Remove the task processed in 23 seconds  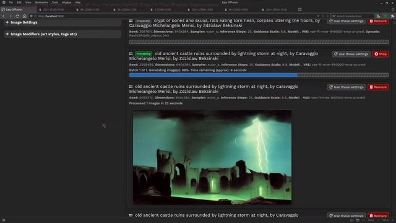(378, 87)
